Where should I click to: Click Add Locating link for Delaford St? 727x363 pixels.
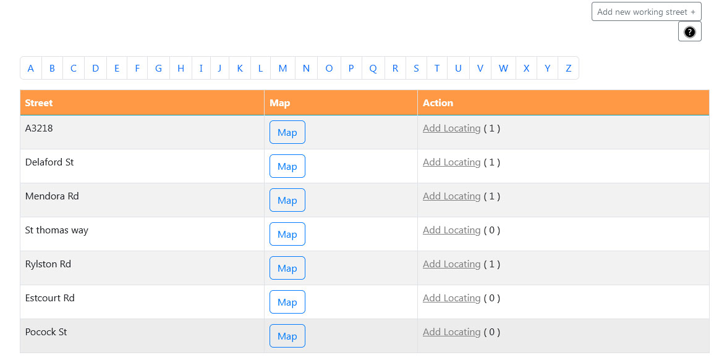[x=451, y=162]
